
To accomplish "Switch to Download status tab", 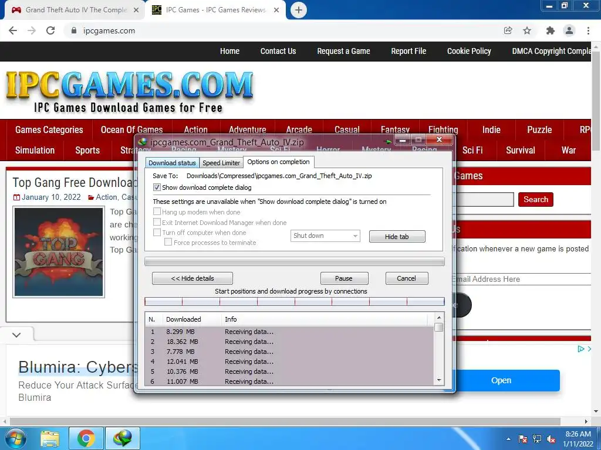I will [x=172, y=163].
